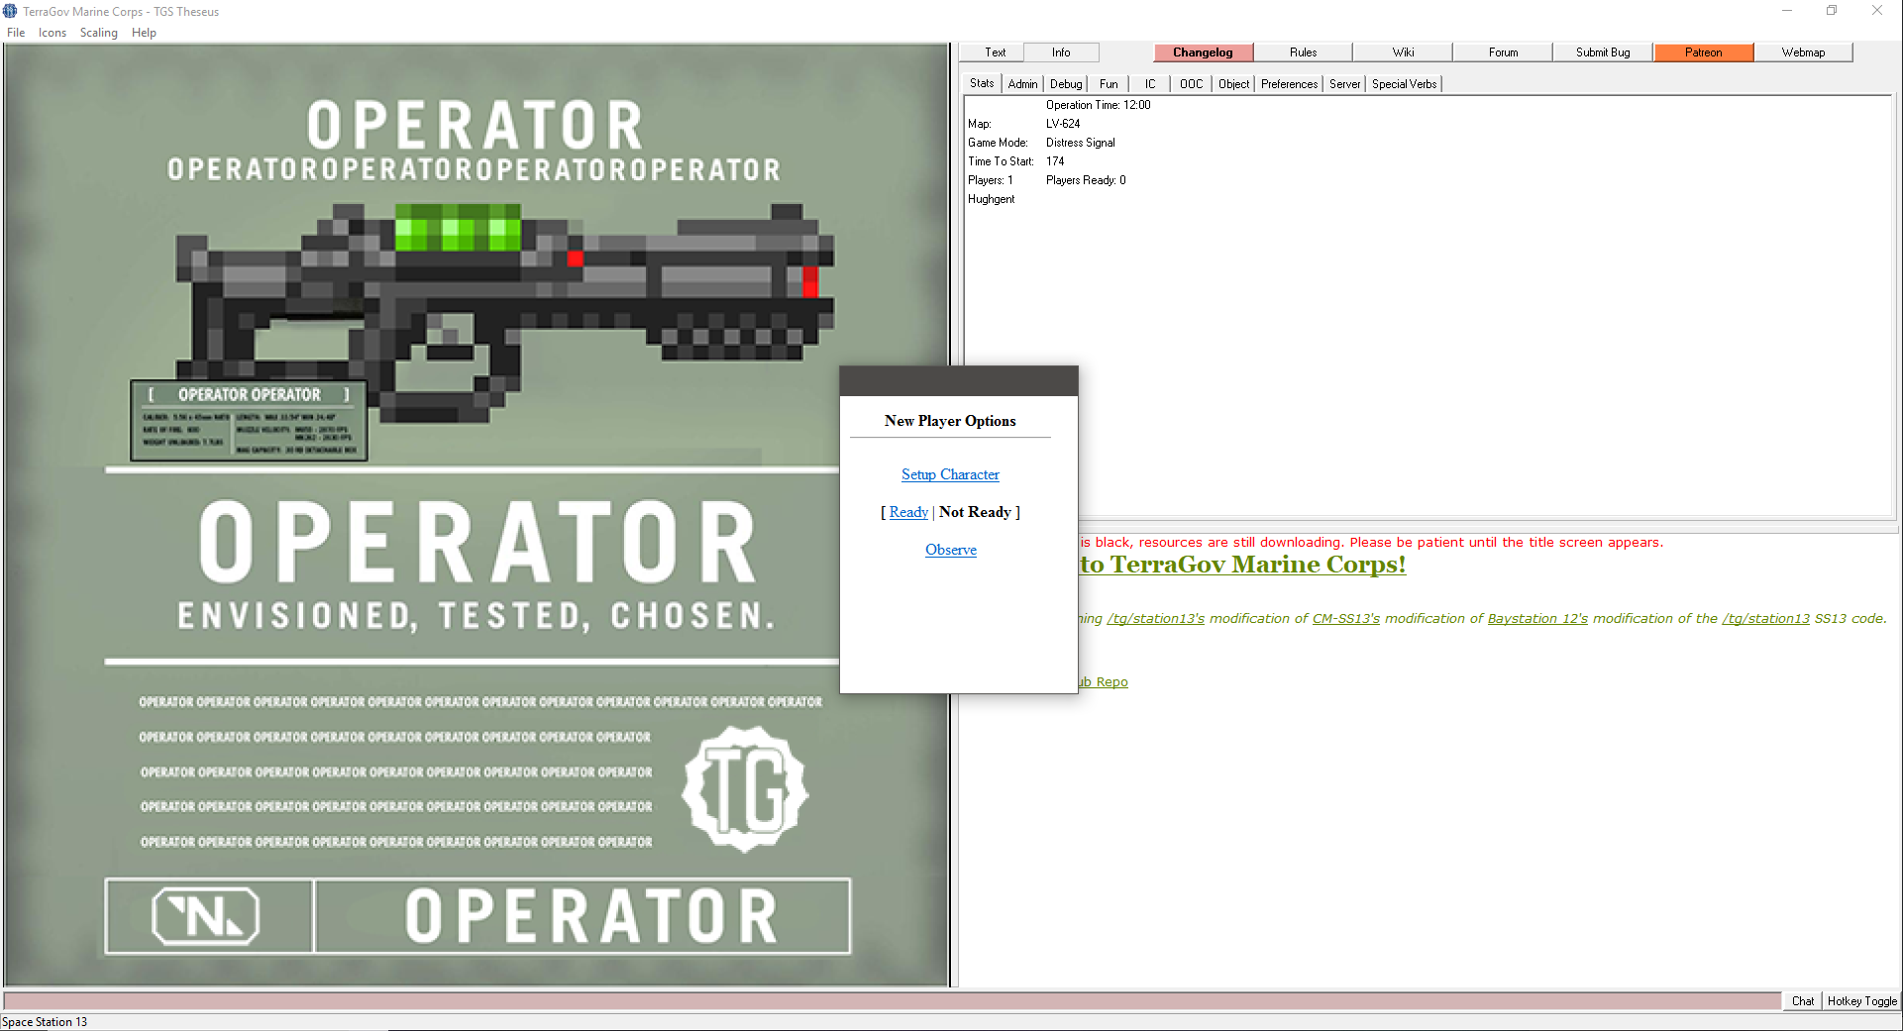Click the pink command input bar
The width and height of the screenshot is (1903, 1031).
pos(892,1001)
